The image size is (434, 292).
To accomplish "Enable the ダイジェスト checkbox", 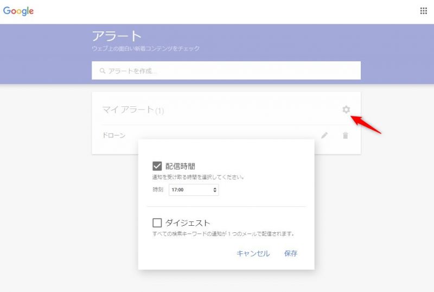I will pyautogui.click(x=157, y=223).
